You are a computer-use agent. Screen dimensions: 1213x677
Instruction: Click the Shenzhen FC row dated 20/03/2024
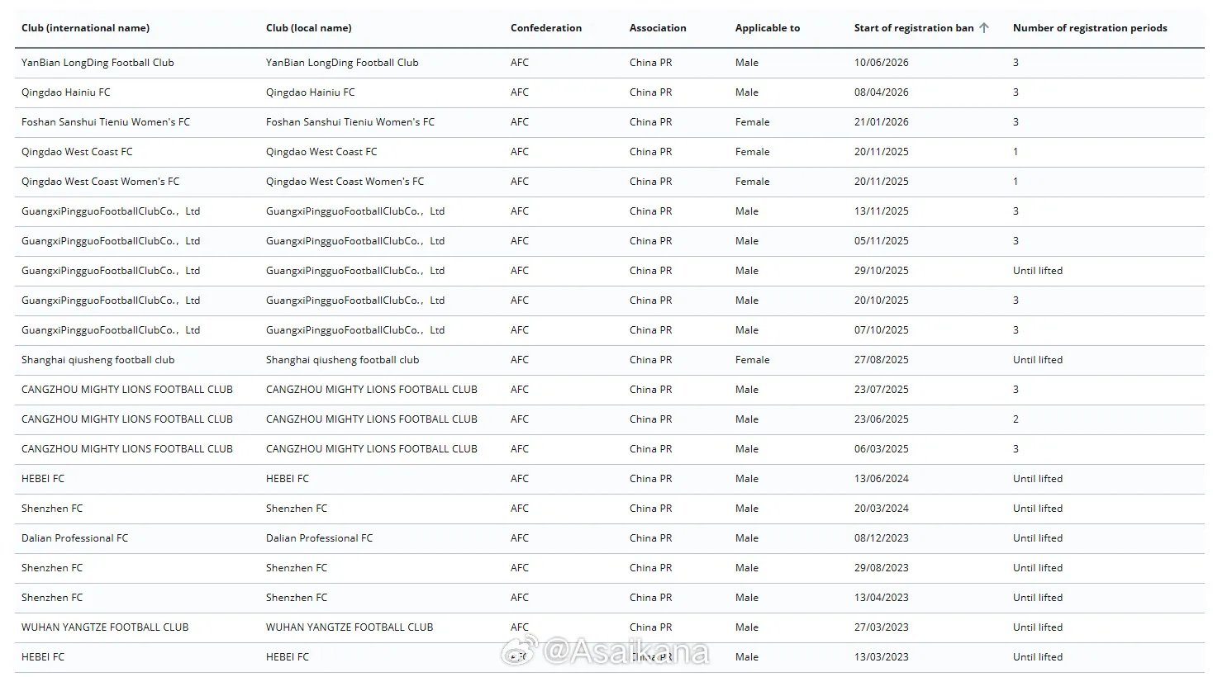click(610, 509)
